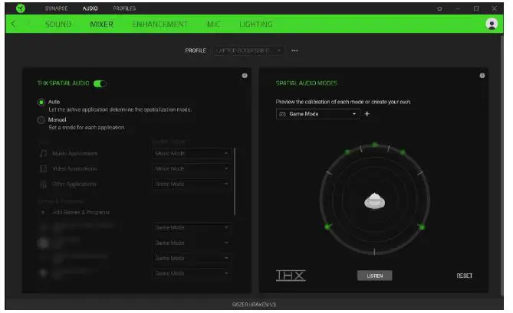Click the Razer logo icon
The image size is (513, 313).
coord(21,8)
